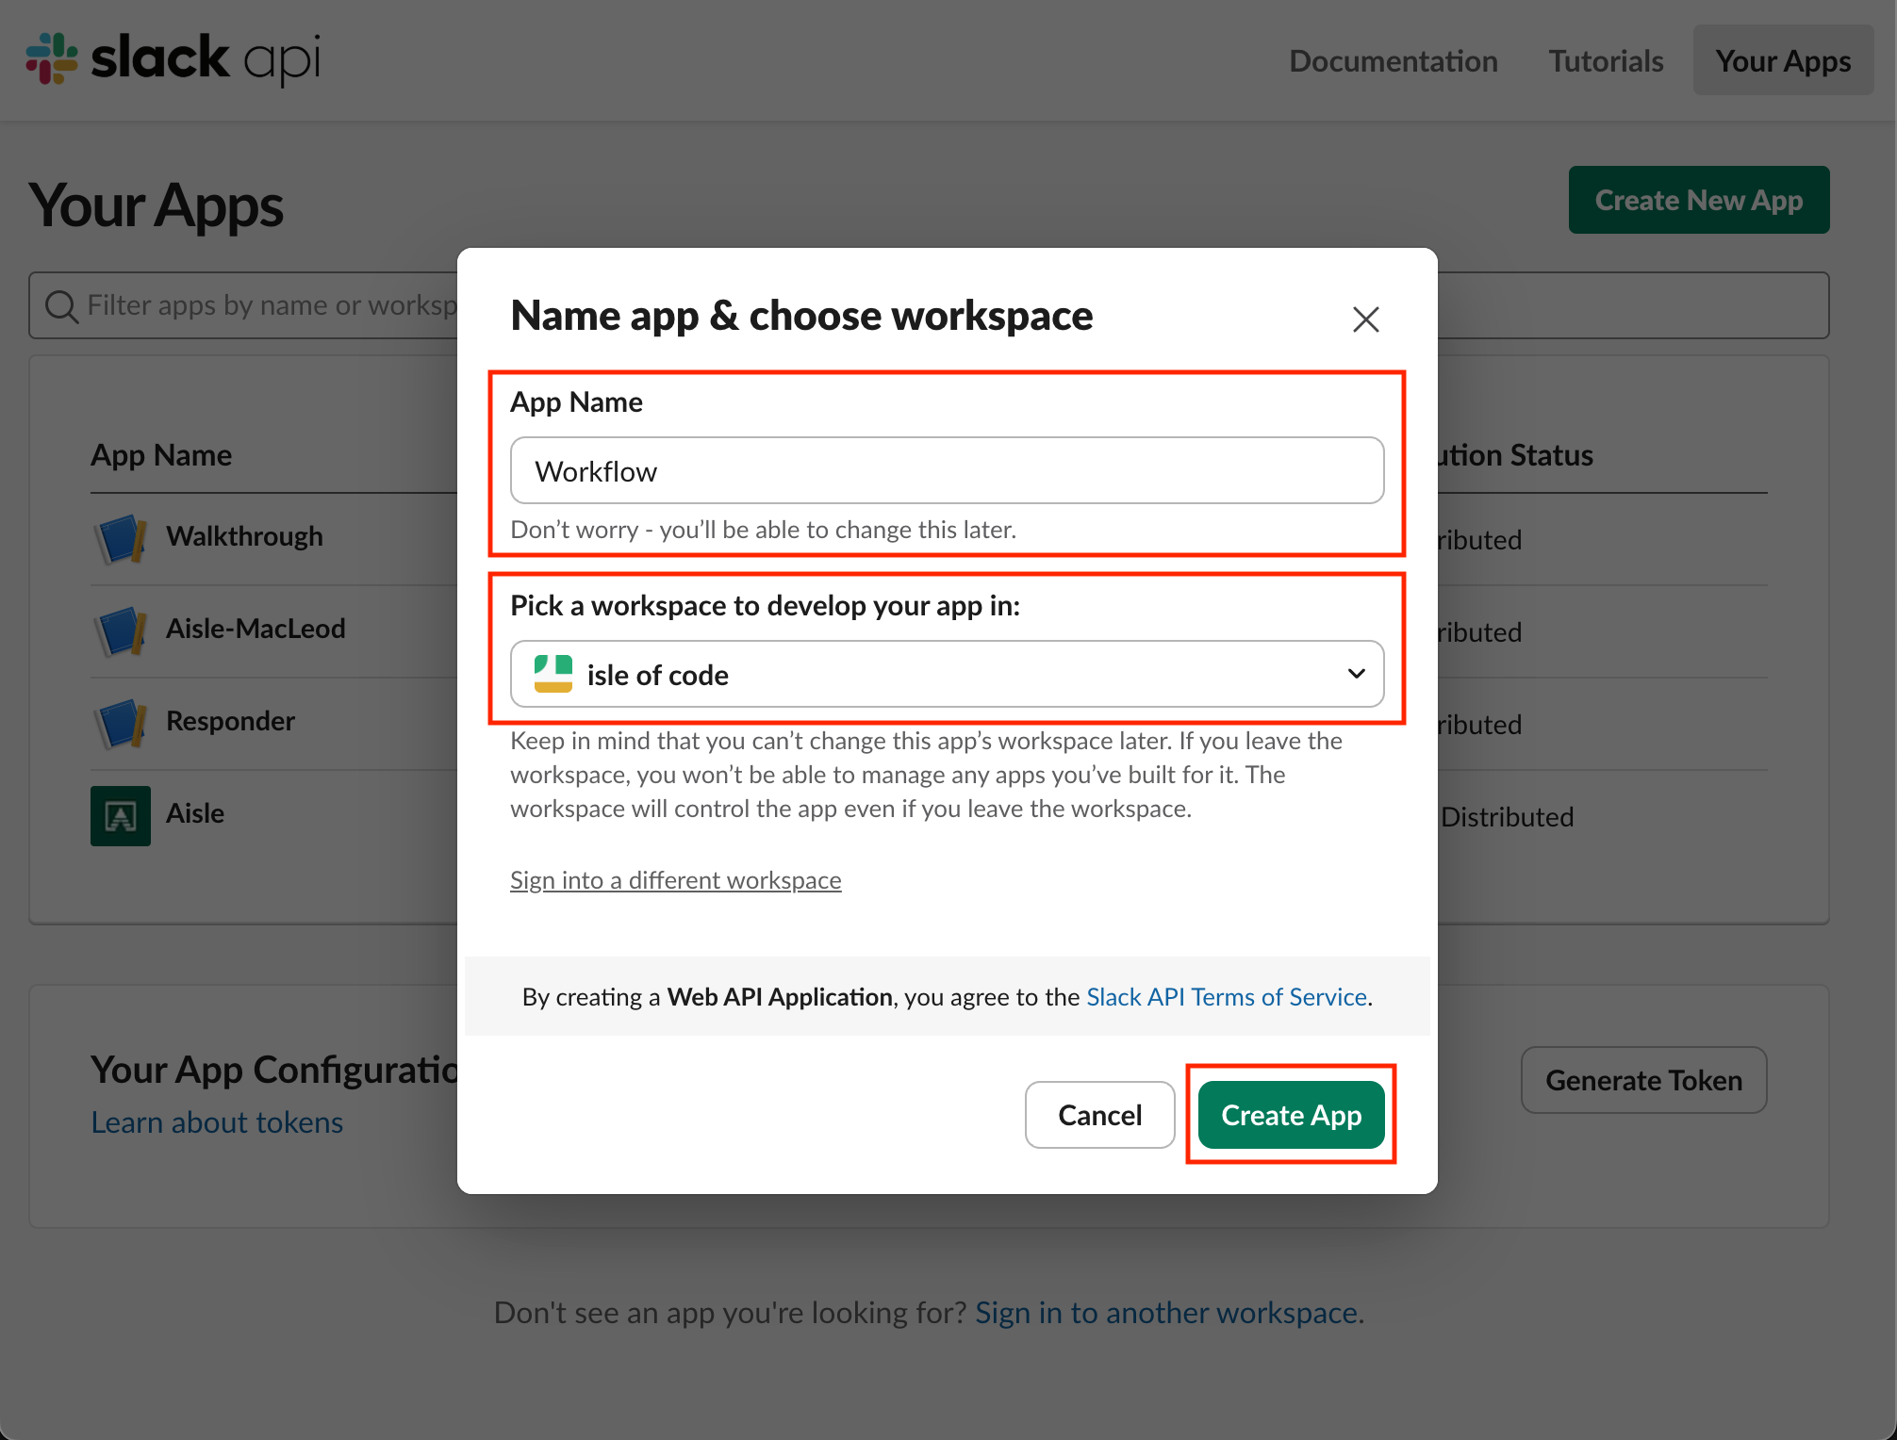Click Sign in to another workspace

(1167, 1312)
